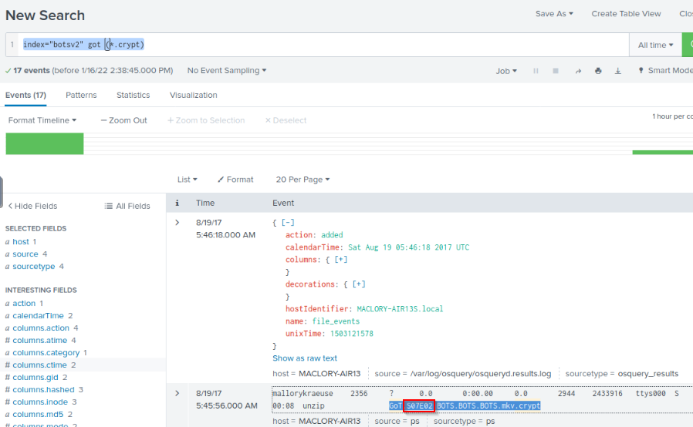Open No Event Sampling dropdown
Viewport: 693px width, 427px height.
(x=227, y=71)
